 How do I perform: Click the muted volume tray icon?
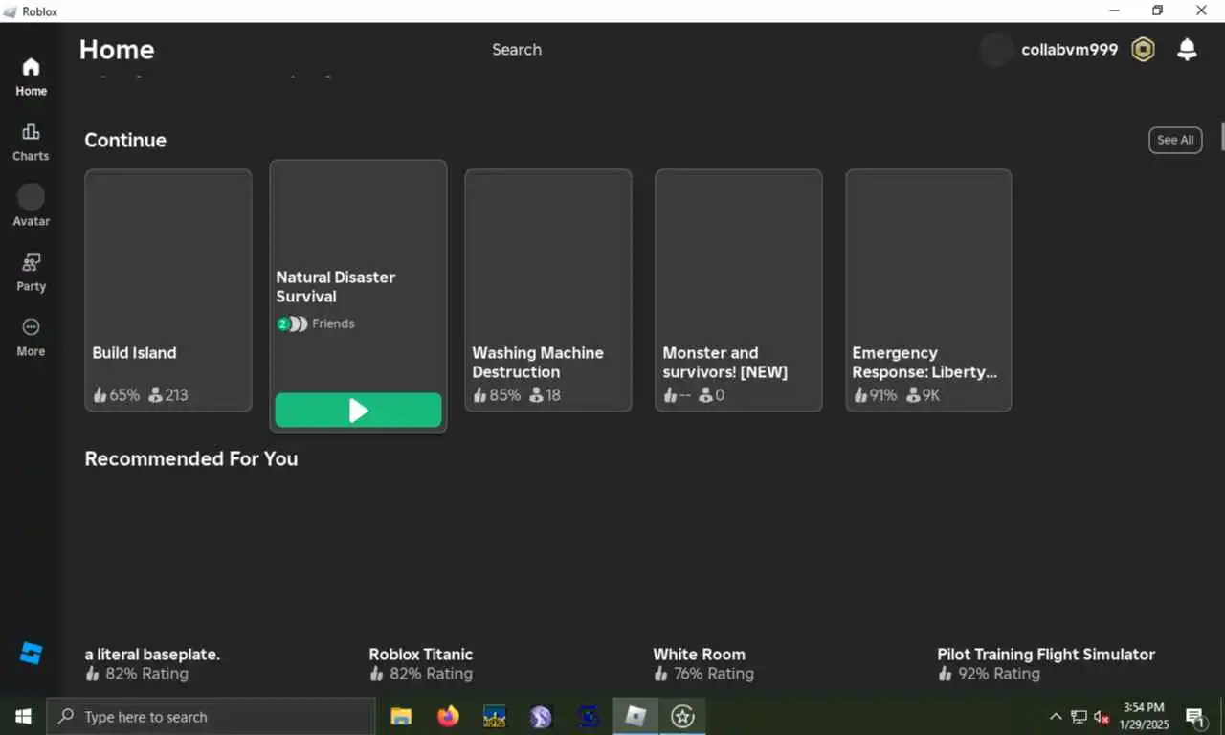tap(1102, 716)
